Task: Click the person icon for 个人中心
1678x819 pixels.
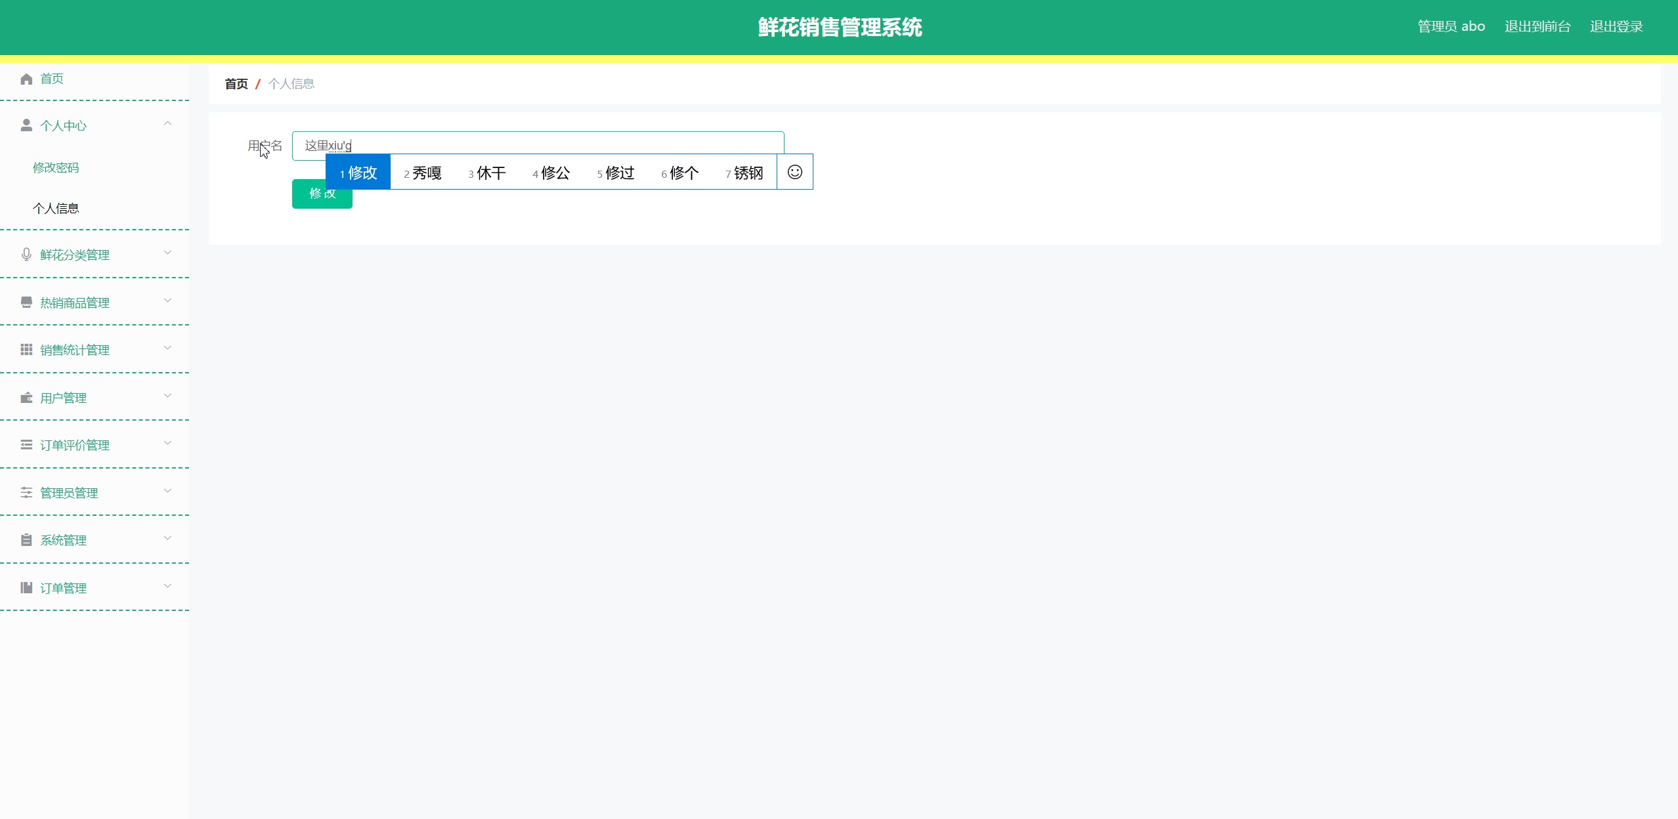Action: coord(26,125)
